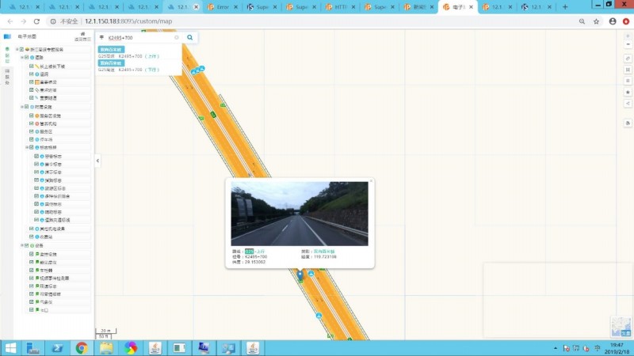Collapse the 附属设施 tree group
Viewport: 634px width, 356px height.
pos(22,107)
